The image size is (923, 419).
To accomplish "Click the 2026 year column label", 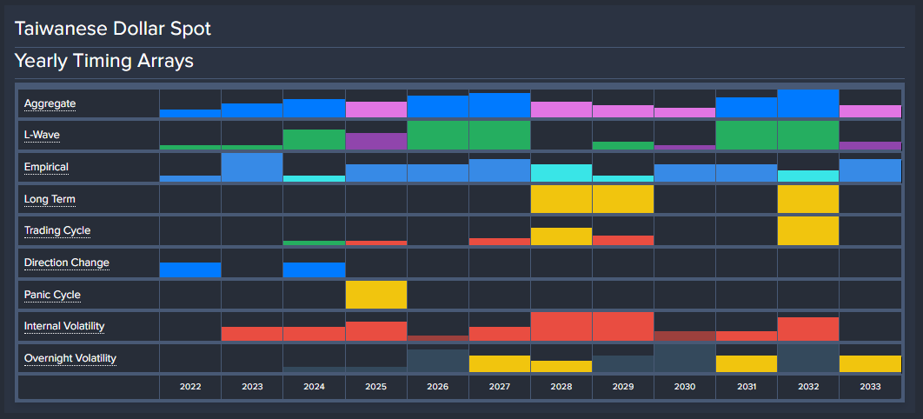I will [x=437, y=386].
